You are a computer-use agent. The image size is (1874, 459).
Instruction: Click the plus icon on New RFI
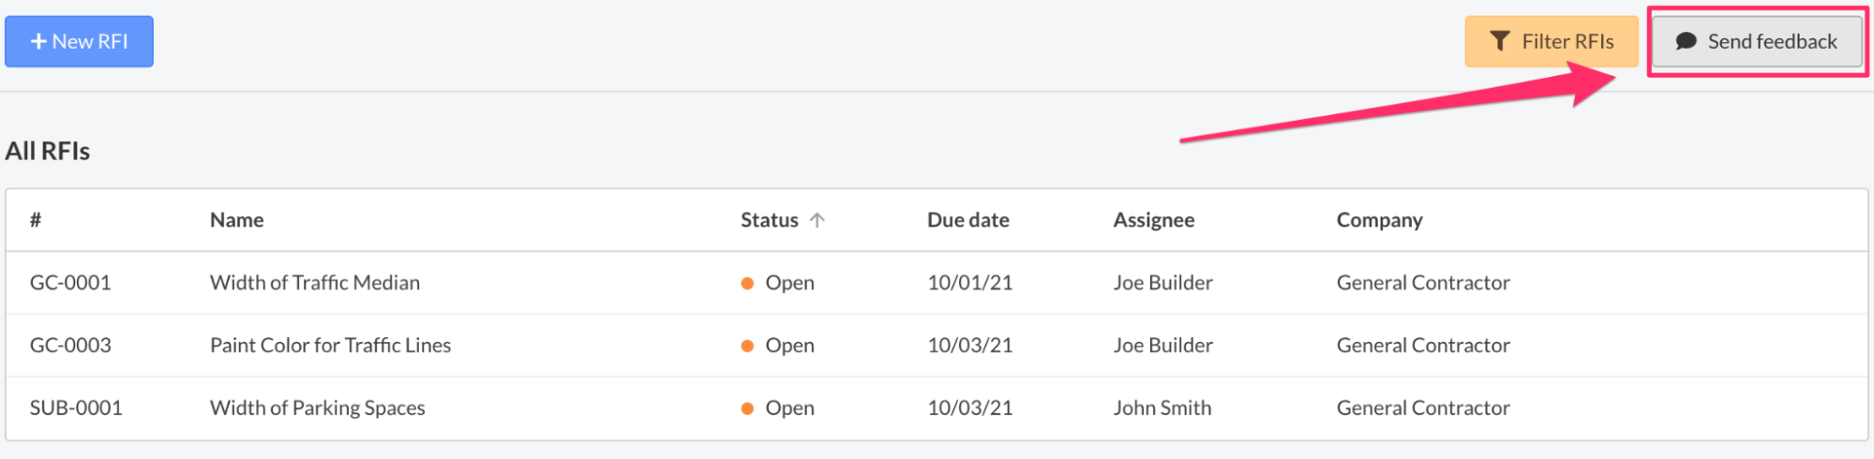(x=38, y=42)
